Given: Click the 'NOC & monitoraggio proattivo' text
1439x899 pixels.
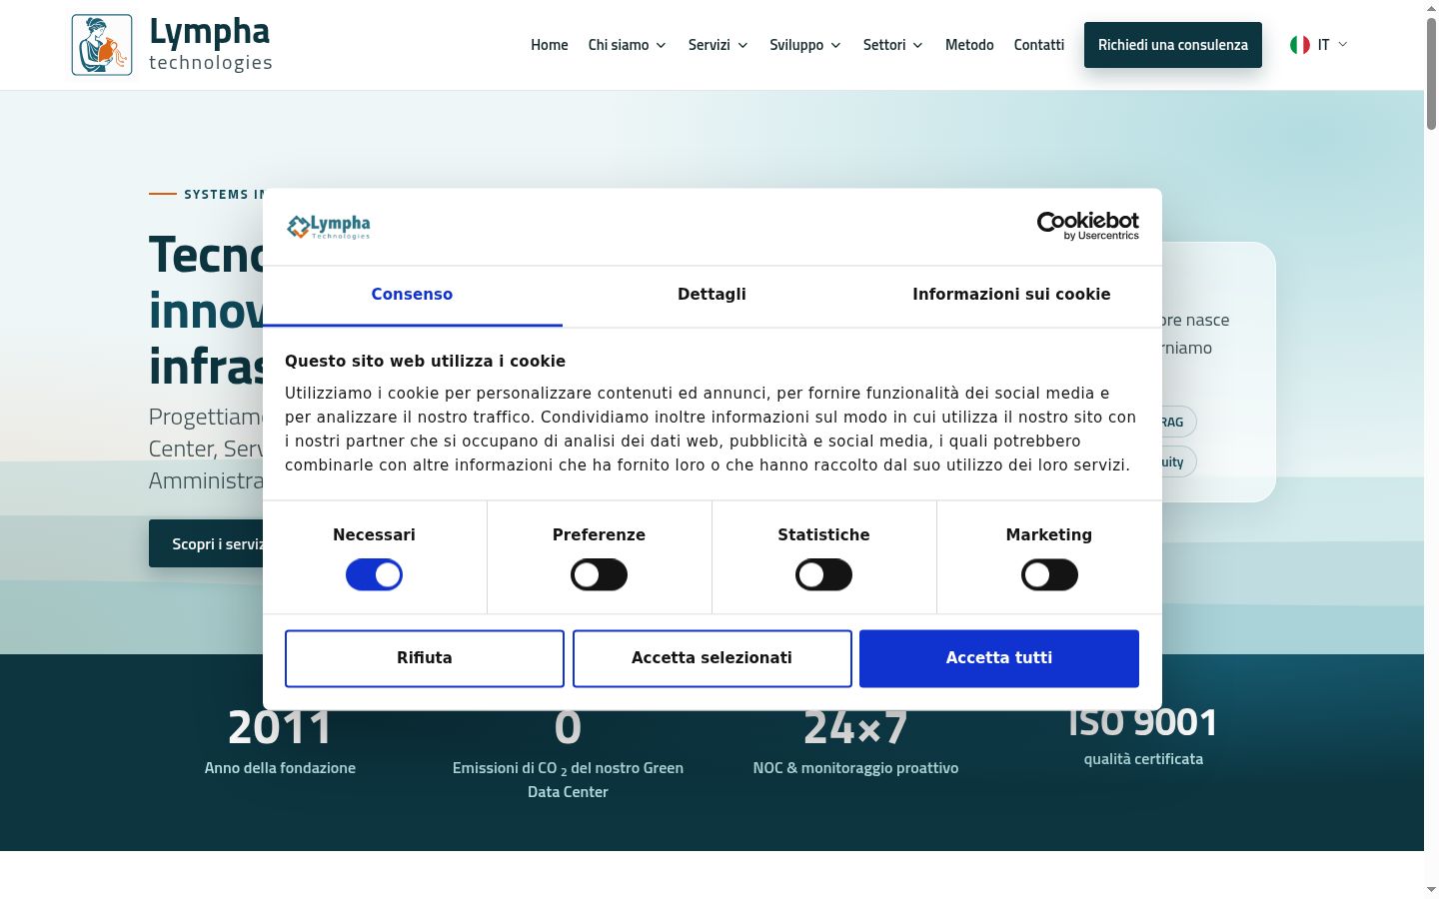Looking at the screenshot, I should (855, 768).
